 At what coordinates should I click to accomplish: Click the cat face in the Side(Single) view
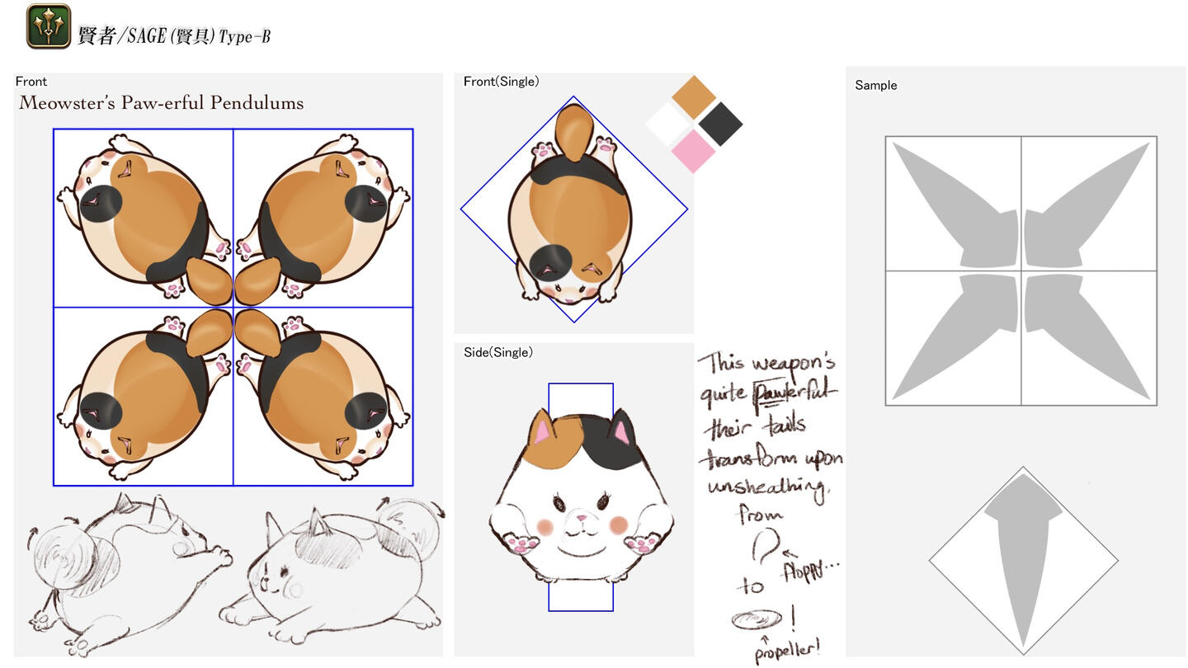(x=582, y=511)
